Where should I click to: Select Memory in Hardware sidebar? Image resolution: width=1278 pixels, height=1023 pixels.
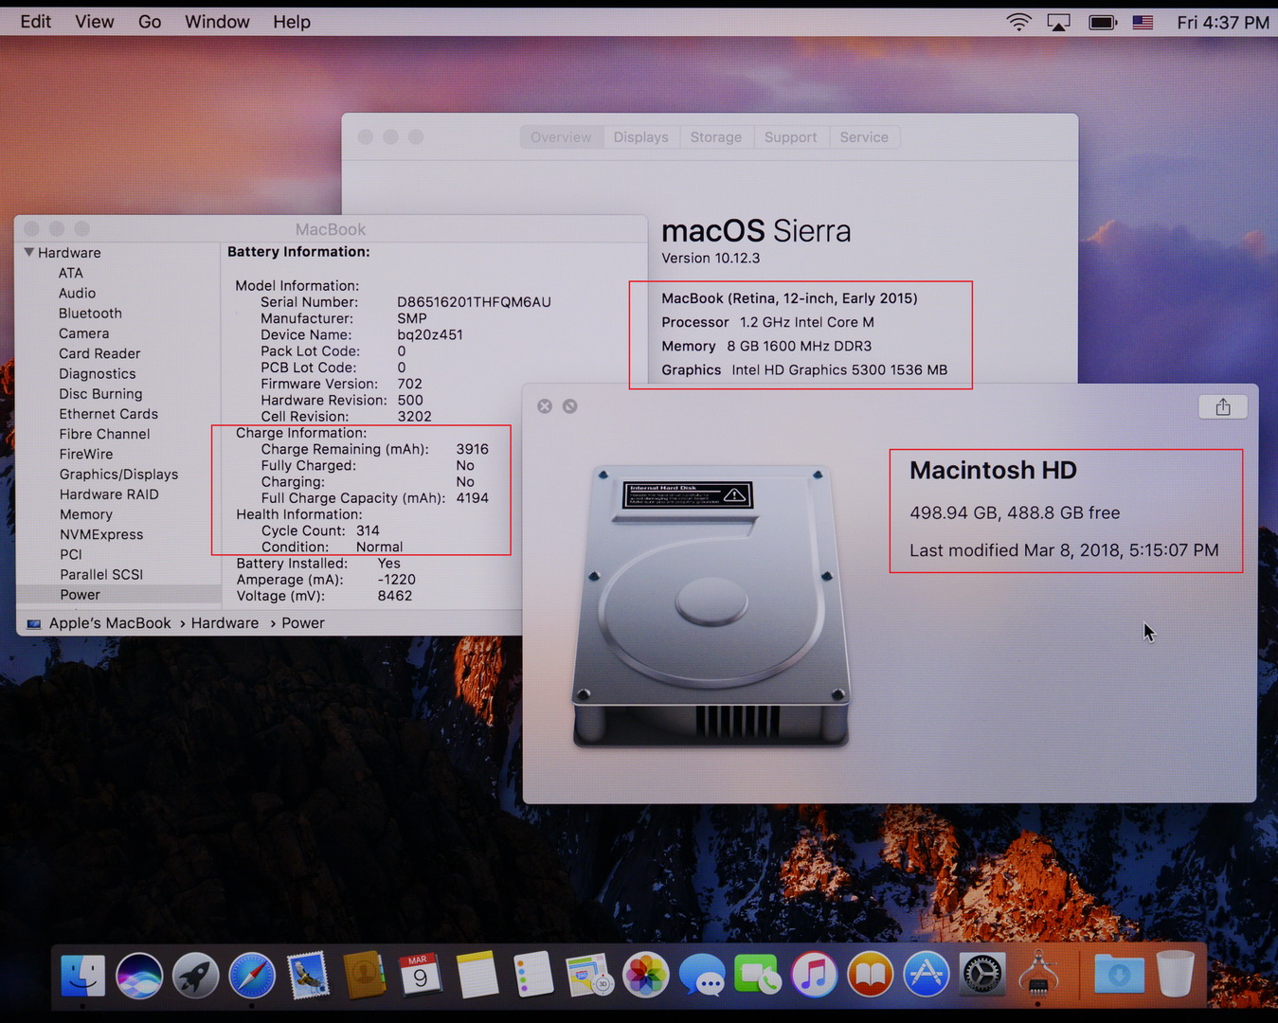click(85, 514)
